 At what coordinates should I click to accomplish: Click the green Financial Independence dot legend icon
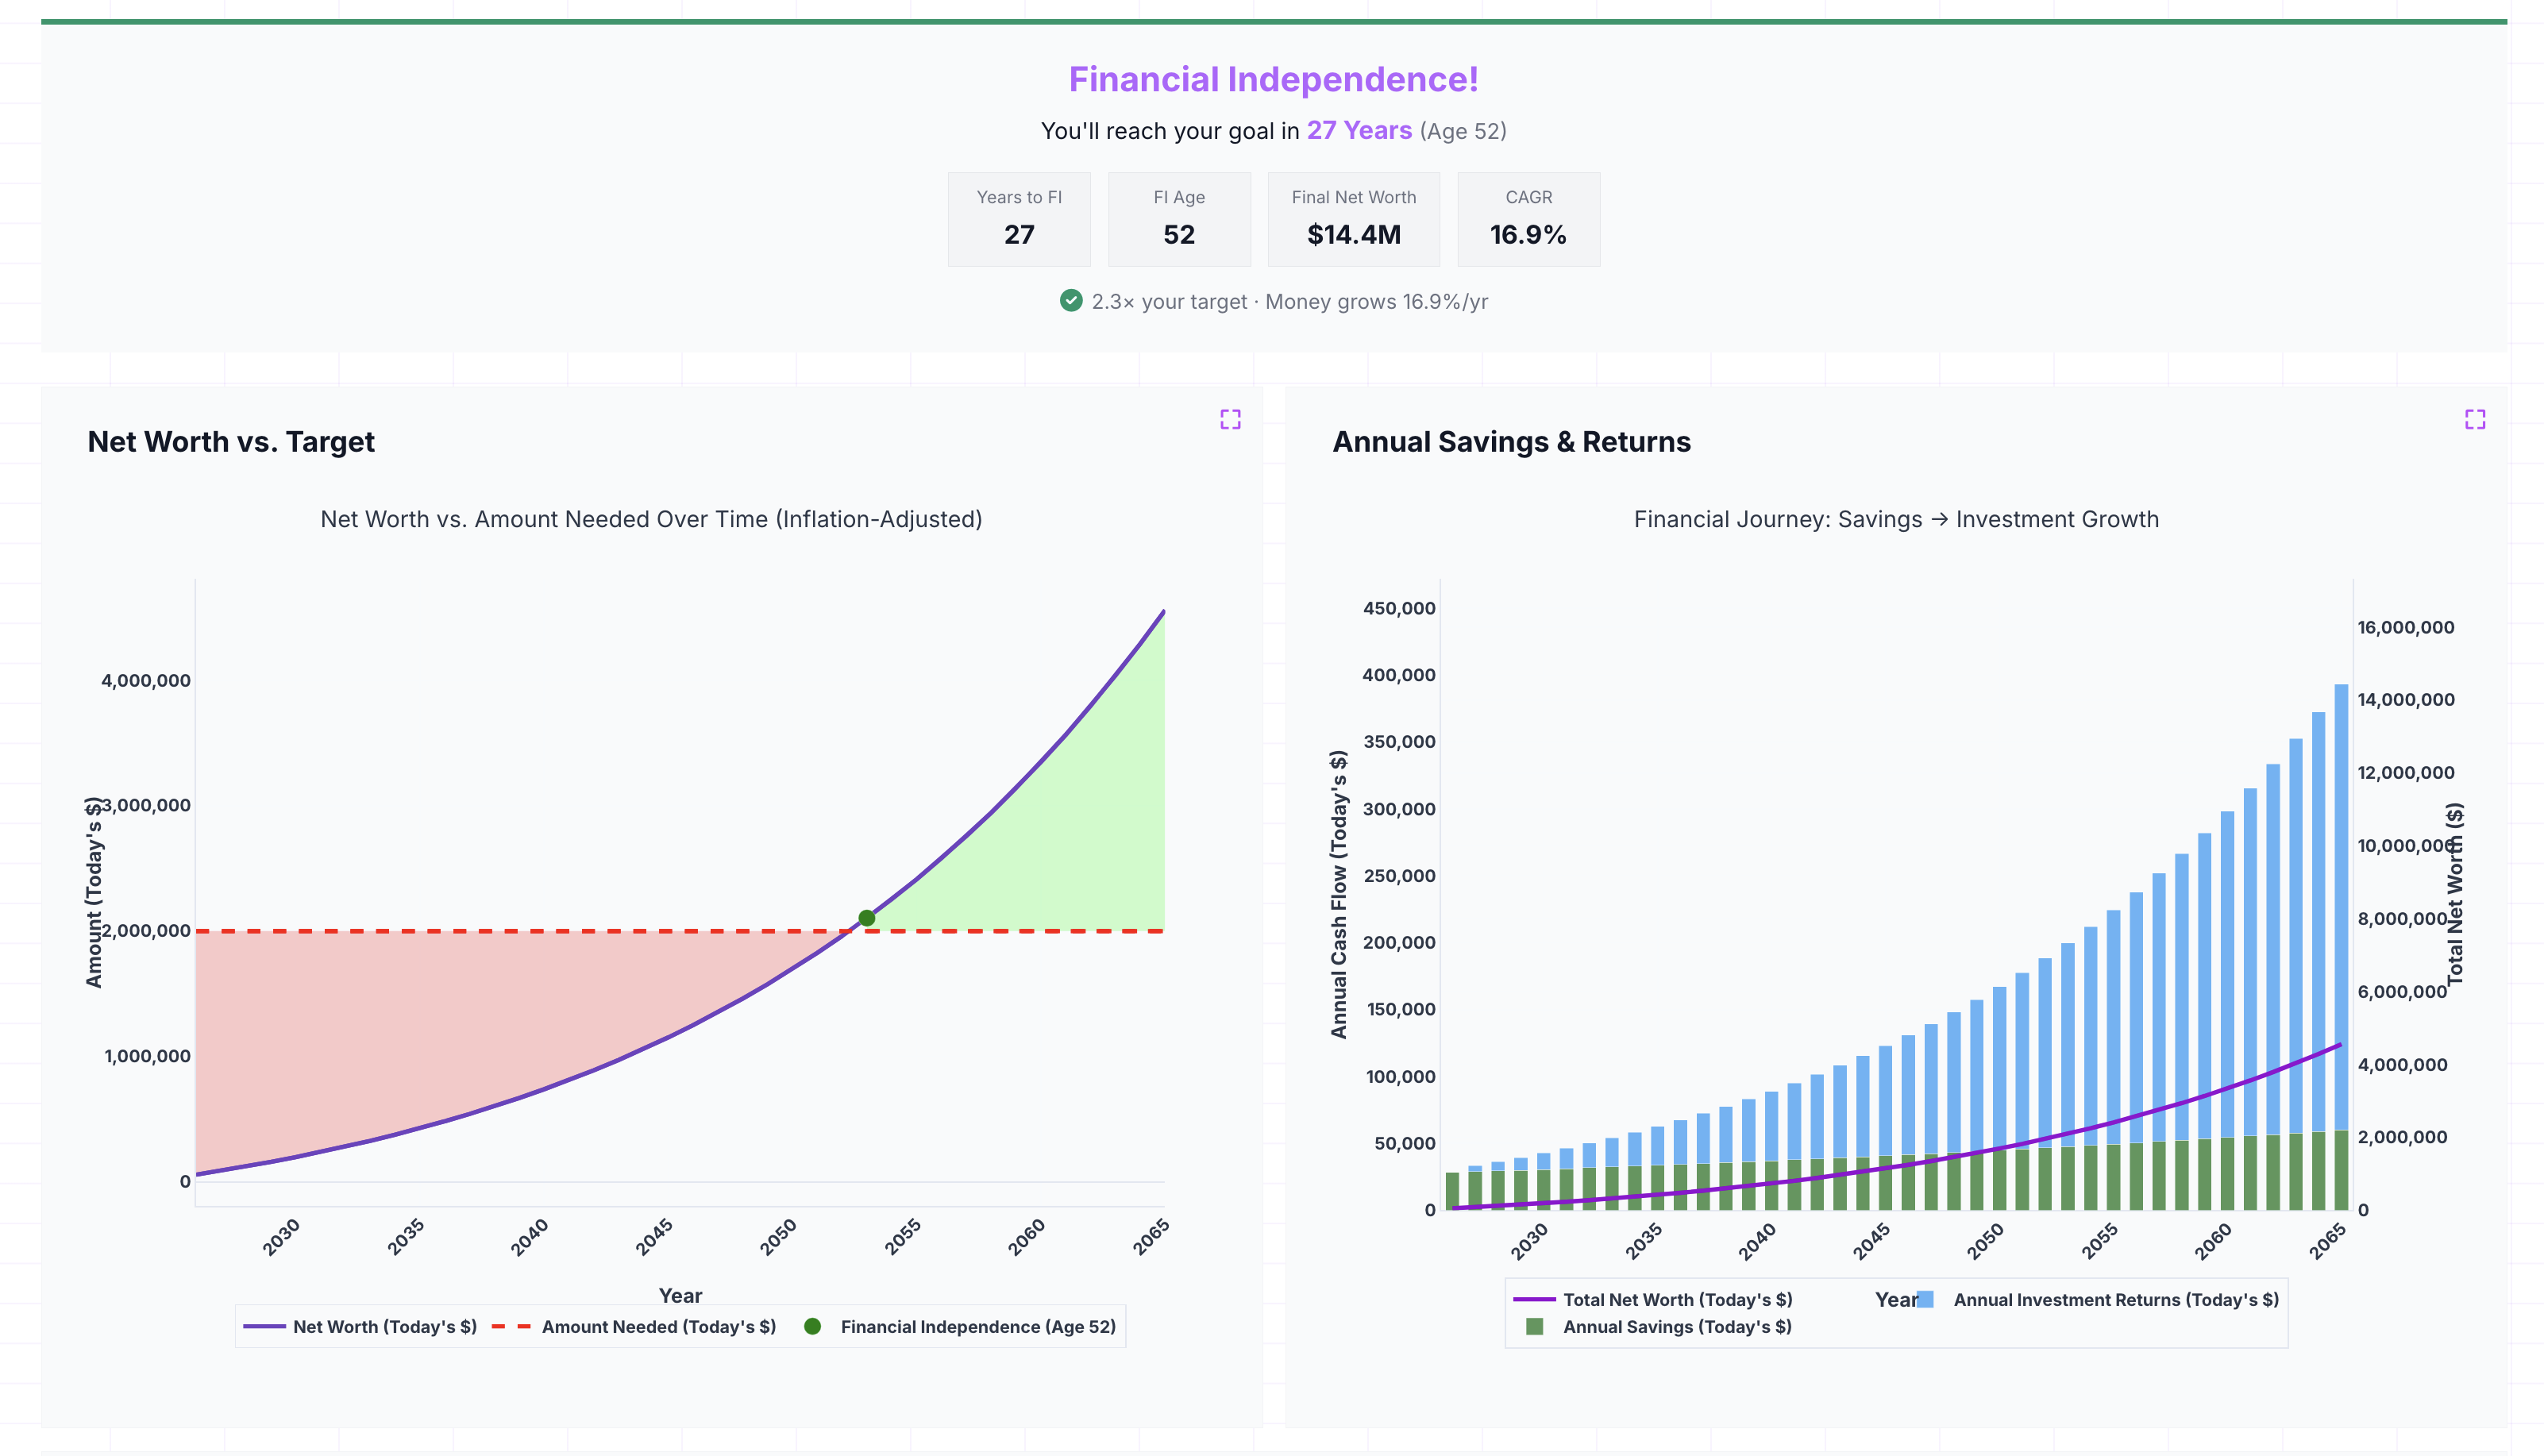(x=813, y=1326)
